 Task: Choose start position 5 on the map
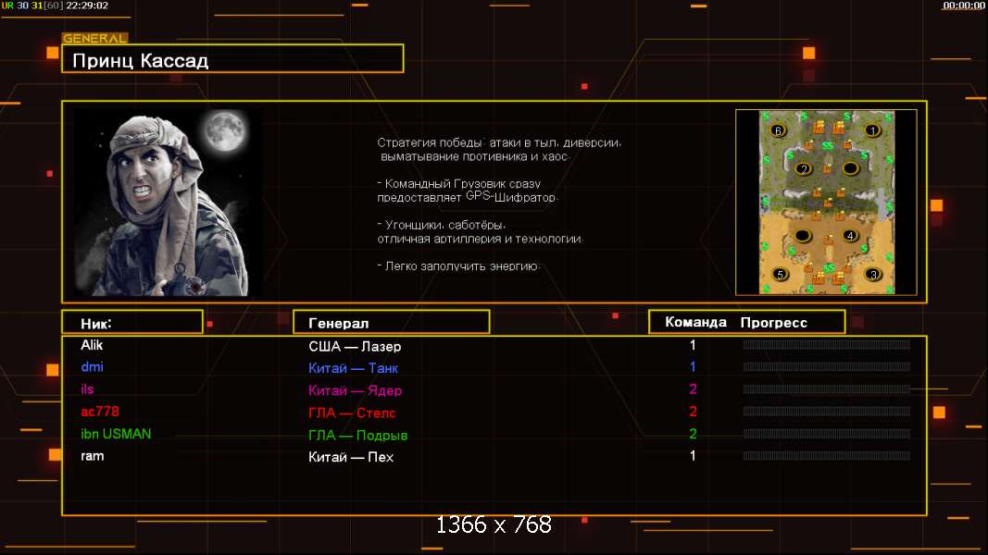point(780,275)
